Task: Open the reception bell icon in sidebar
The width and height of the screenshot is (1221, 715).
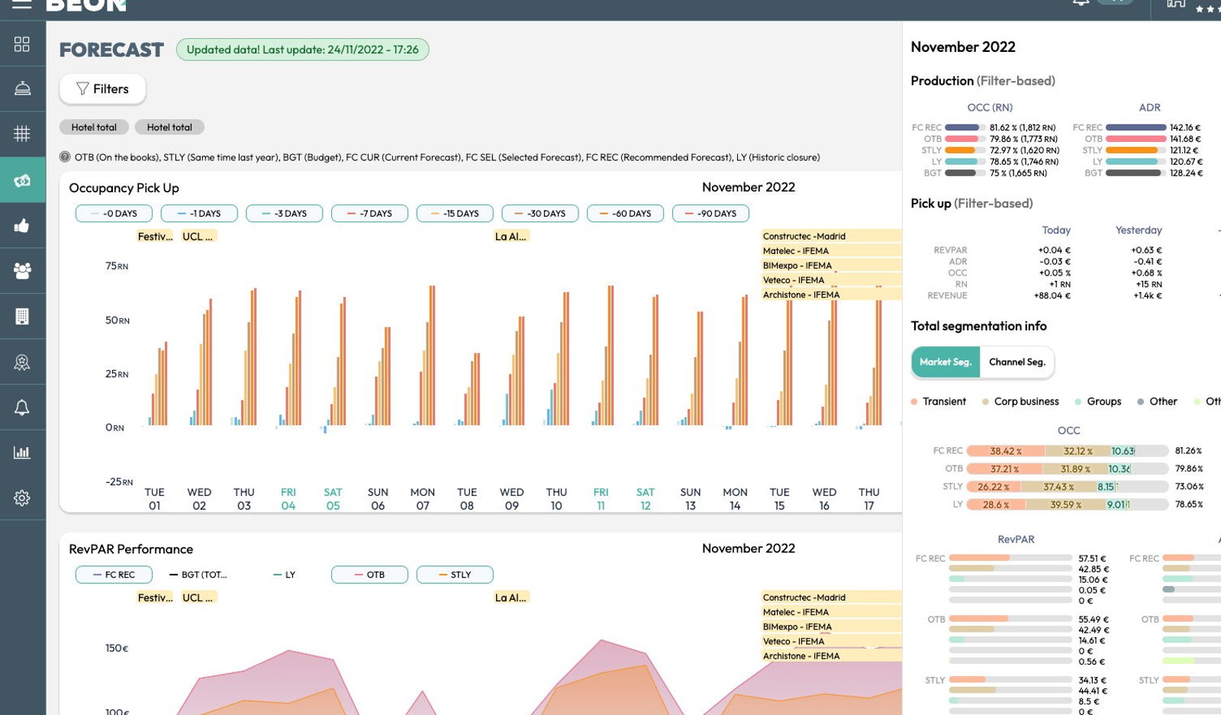Action: click(22, 89)
